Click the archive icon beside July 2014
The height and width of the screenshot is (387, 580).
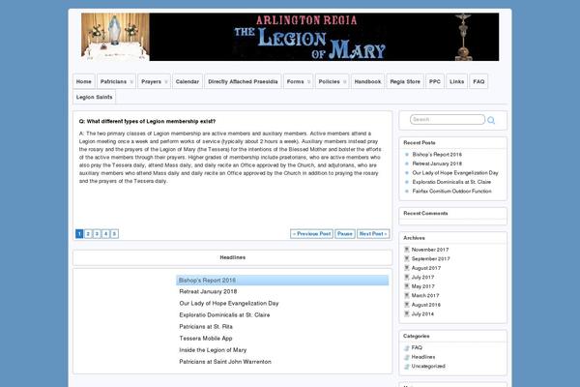point(407,313)
